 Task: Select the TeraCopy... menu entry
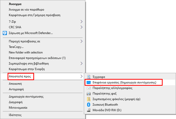point(16,47)
